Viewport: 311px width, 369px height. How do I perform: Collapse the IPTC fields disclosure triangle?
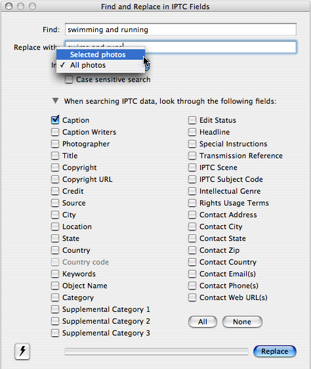tap(55, 101)
